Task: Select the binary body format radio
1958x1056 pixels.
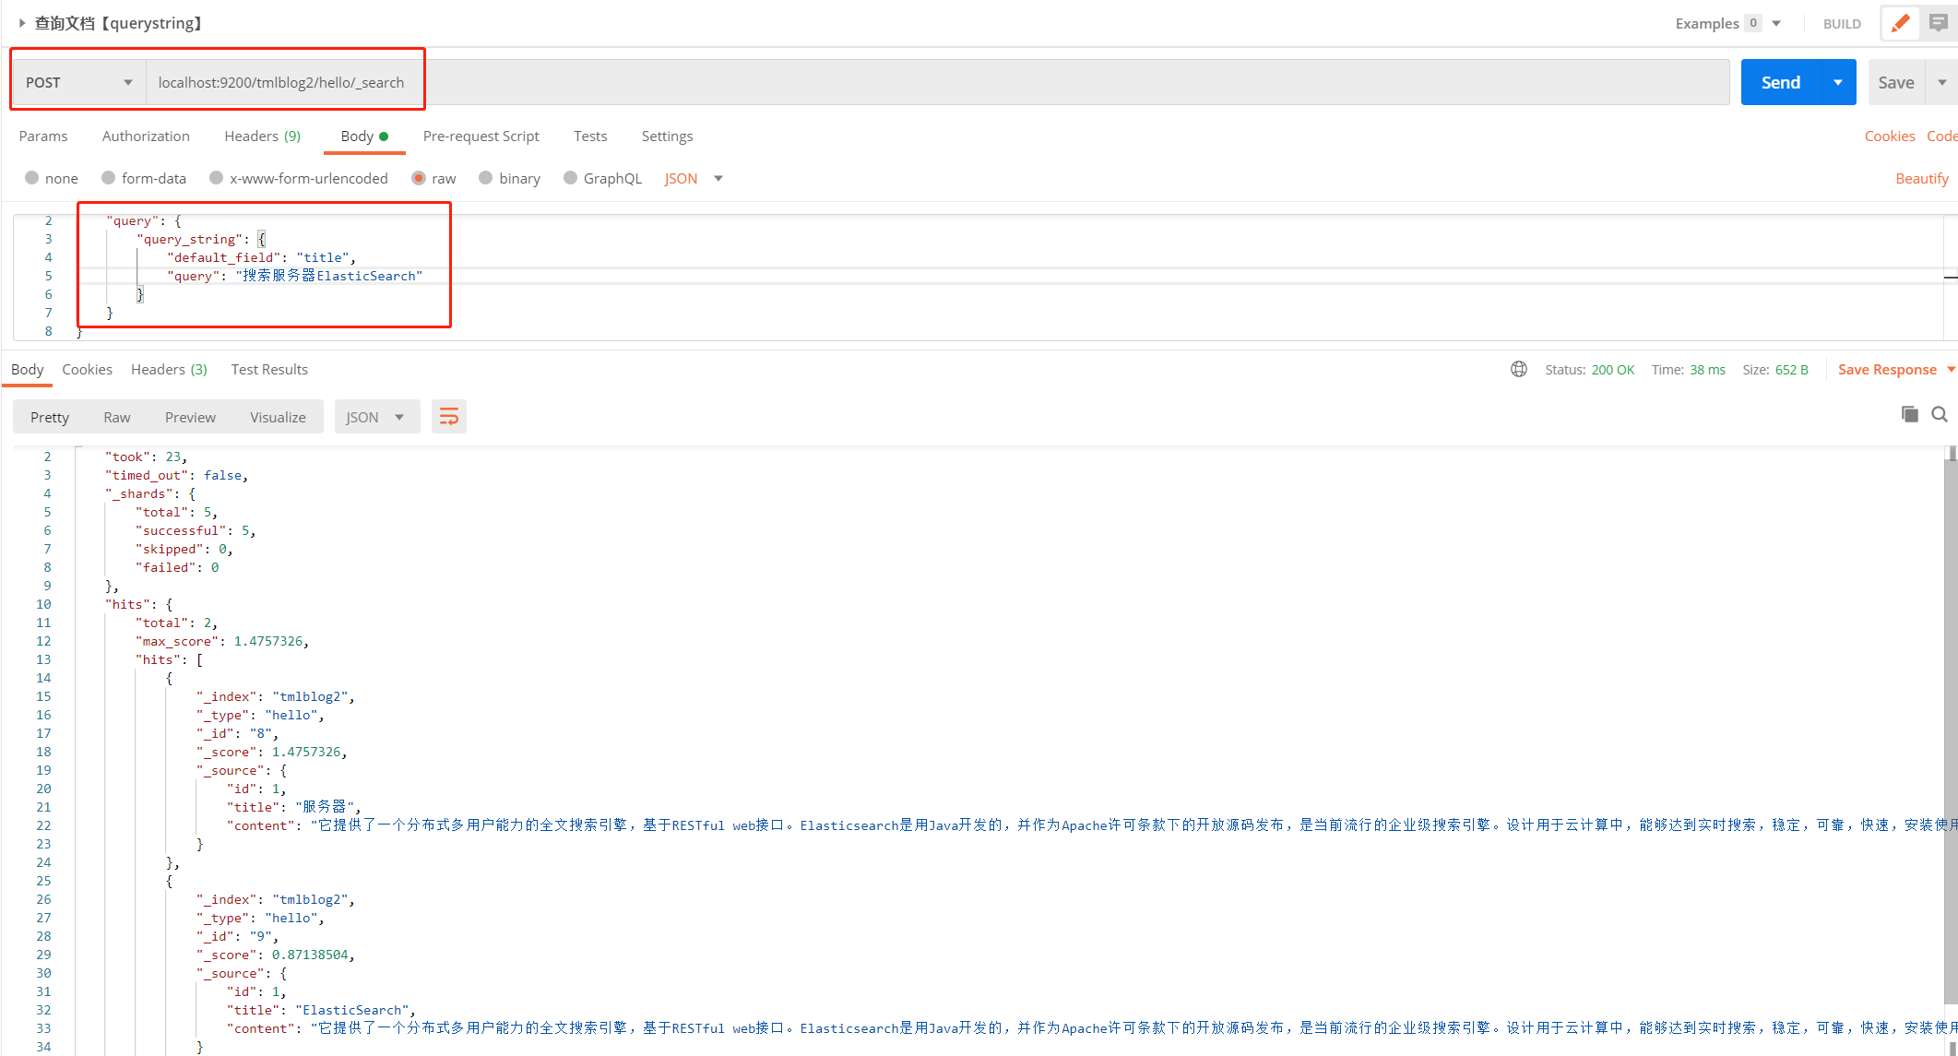Action: 486,178
